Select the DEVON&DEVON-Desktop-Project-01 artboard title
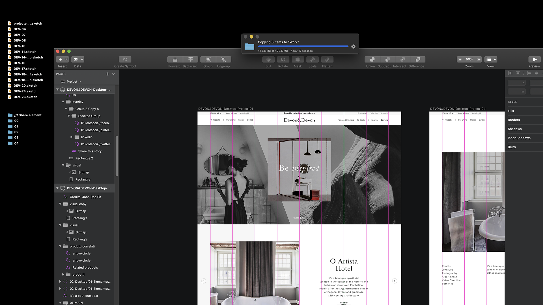Image resolution: width=543 pixels, height=305 pixels. point(226,109)
